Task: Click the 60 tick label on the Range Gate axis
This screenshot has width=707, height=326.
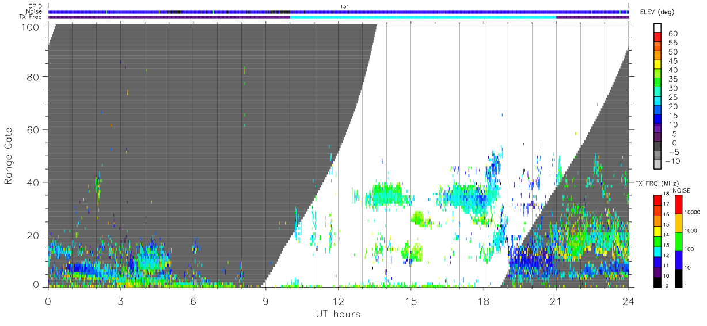Action: (34, 129)
